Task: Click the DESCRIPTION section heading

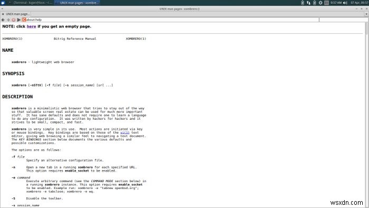Action: (x=17, y=97)
